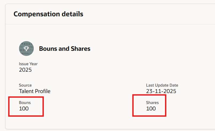Viewport: 215px width, 131px height.
Task: Select the Talent Profile source value
Action: 35,91
